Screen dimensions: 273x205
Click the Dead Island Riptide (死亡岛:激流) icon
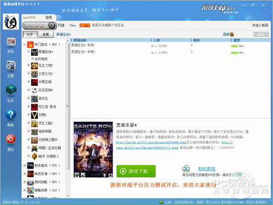click(x=34, y=107)
